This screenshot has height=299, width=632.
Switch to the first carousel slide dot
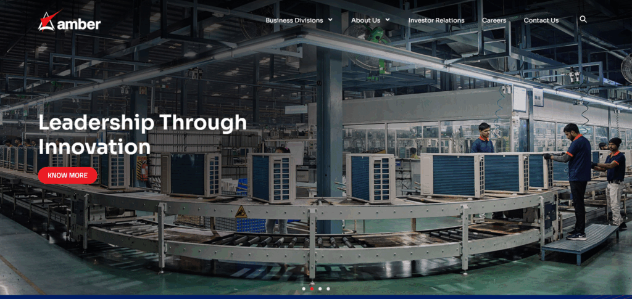pos(304,289)
